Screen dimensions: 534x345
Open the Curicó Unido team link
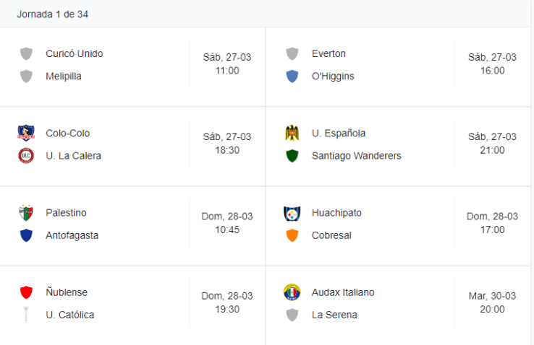pyautogui.click(x=74, y=53)
